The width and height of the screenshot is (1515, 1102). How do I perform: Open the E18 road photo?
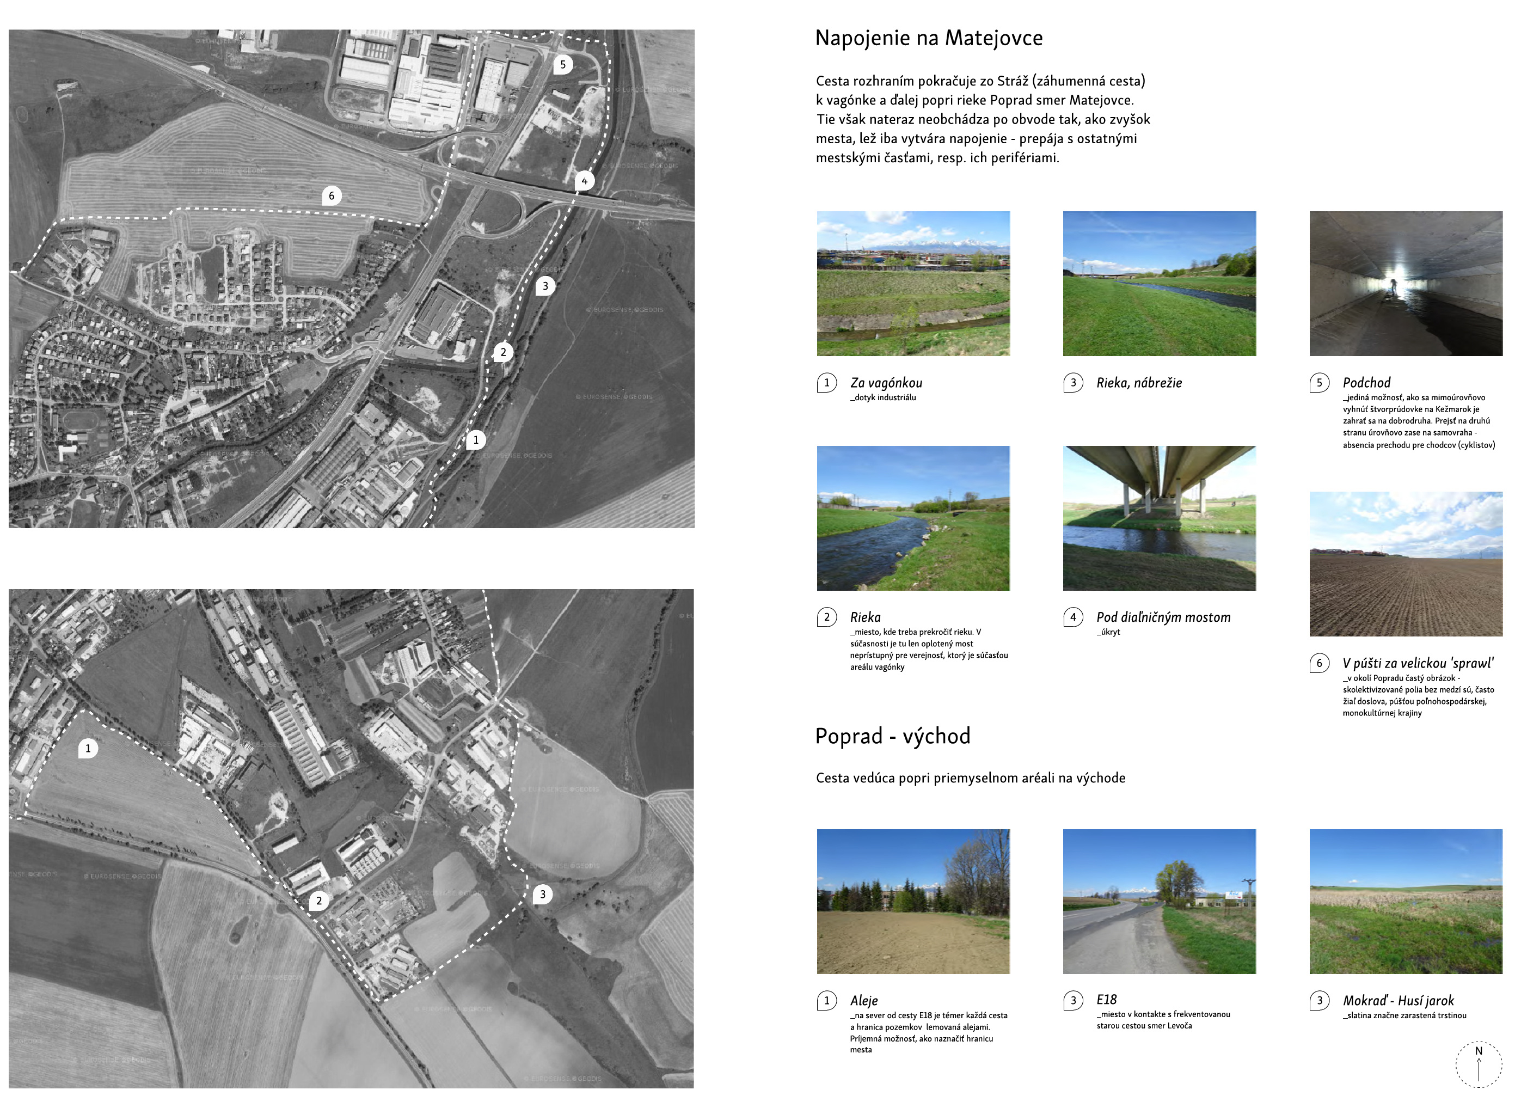(x=1159, y=901)
